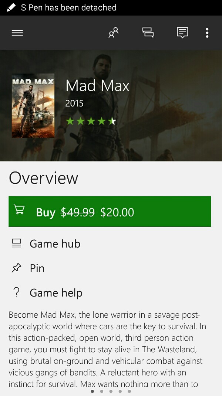The image size is (222, 396).
Task: Tap the green star rating
Action: point(91,121)
